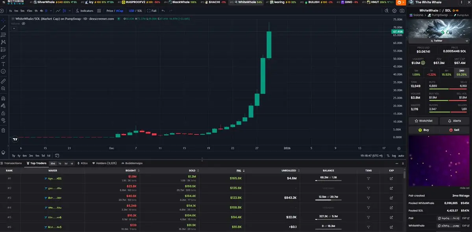Screen dimensions: 472x232
Task: Sort table by BOUGHT column
Action: tap(132, 171)
